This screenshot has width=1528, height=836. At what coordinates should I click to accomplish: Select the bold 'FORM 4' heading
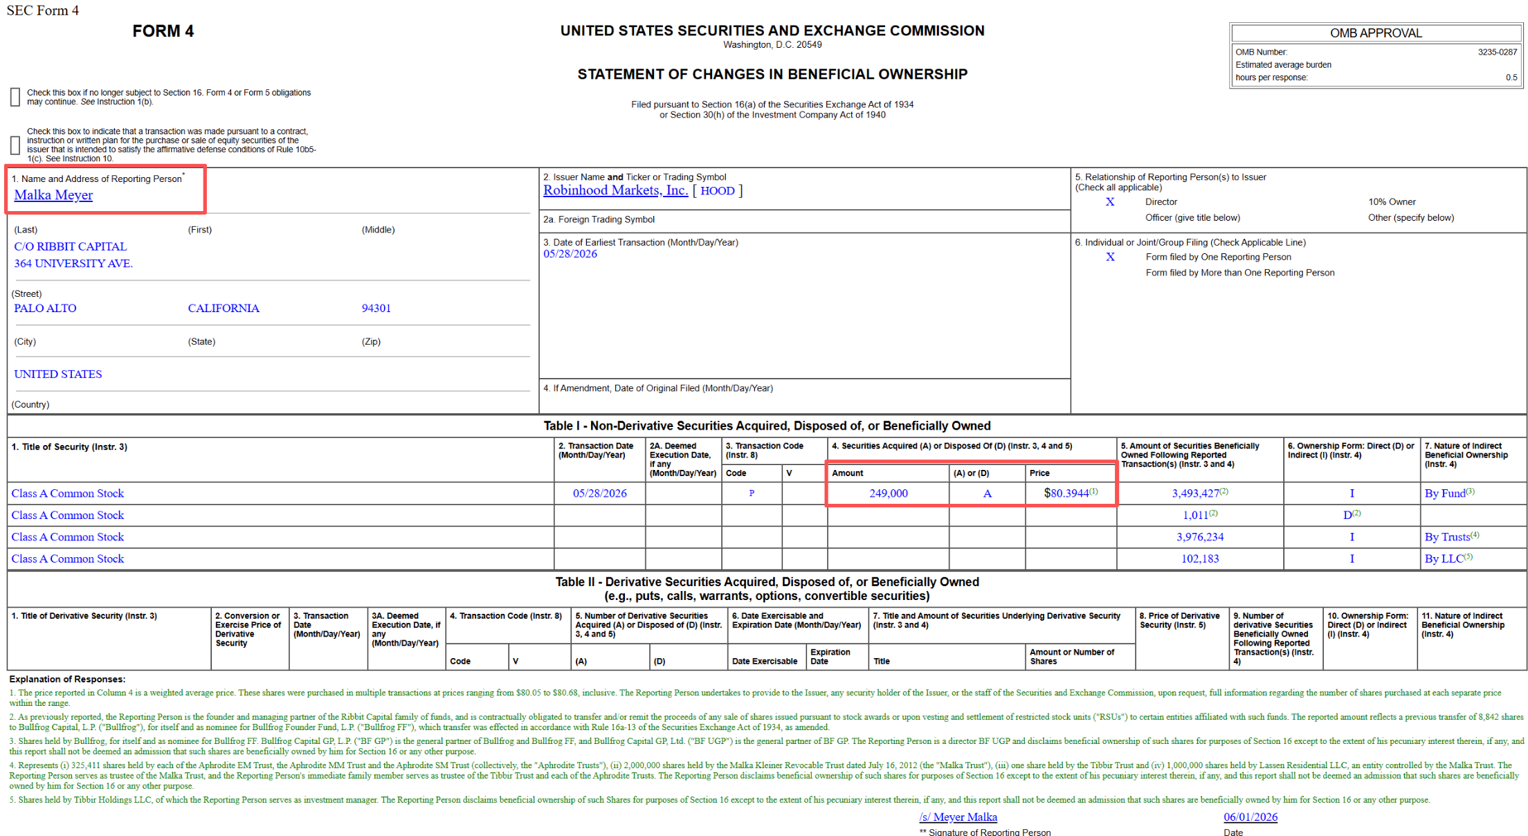pos(163,31)
